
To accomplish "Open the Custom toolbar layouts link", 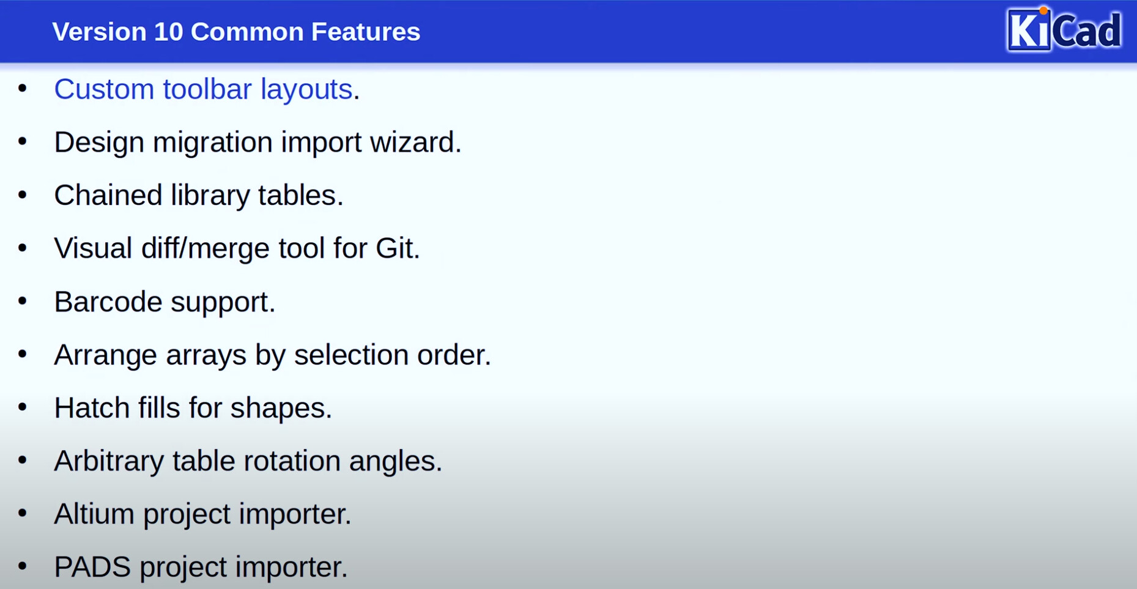I will click(x=203, y=89).
